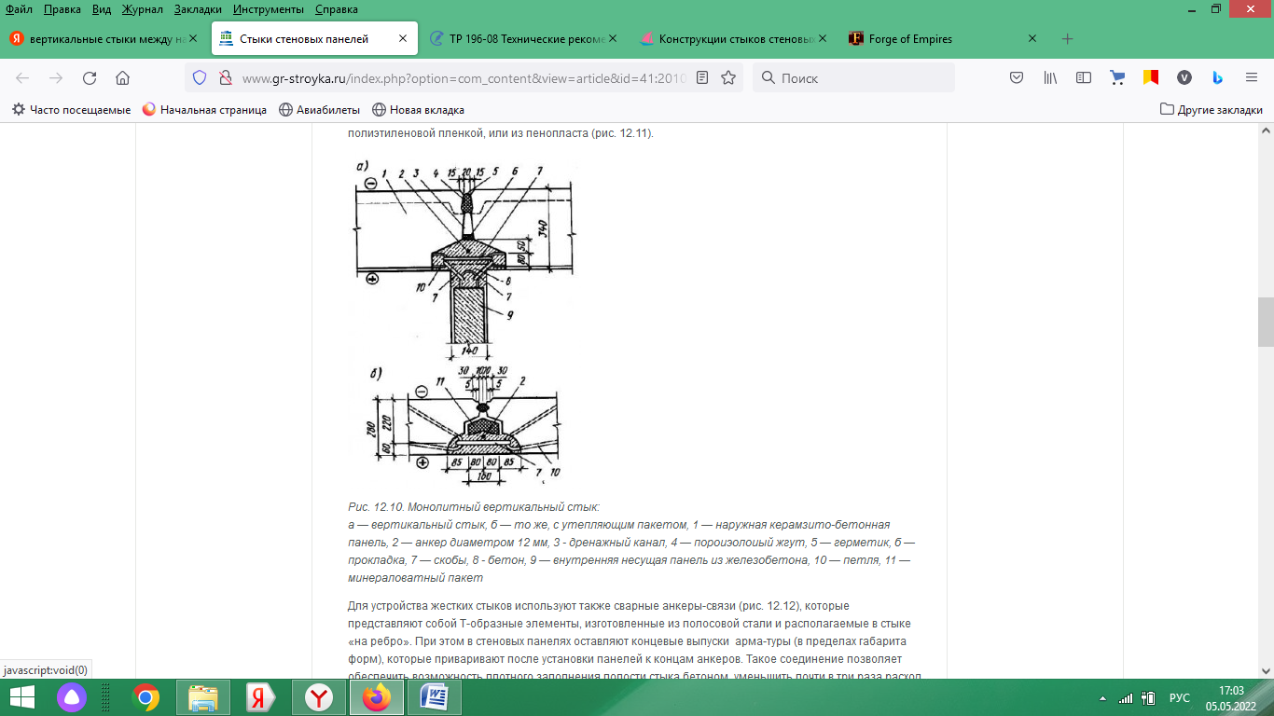Viewport: 1274px width, 716px height.
Task: Open Другие закладки folder
Action: coord(1212,110)
